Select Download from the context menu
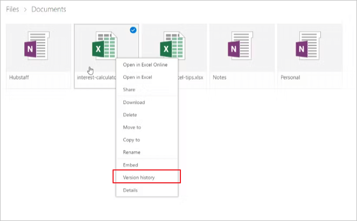Image resolution: width=357 pixels, height=221 pixels. click(x=134, y=102)
